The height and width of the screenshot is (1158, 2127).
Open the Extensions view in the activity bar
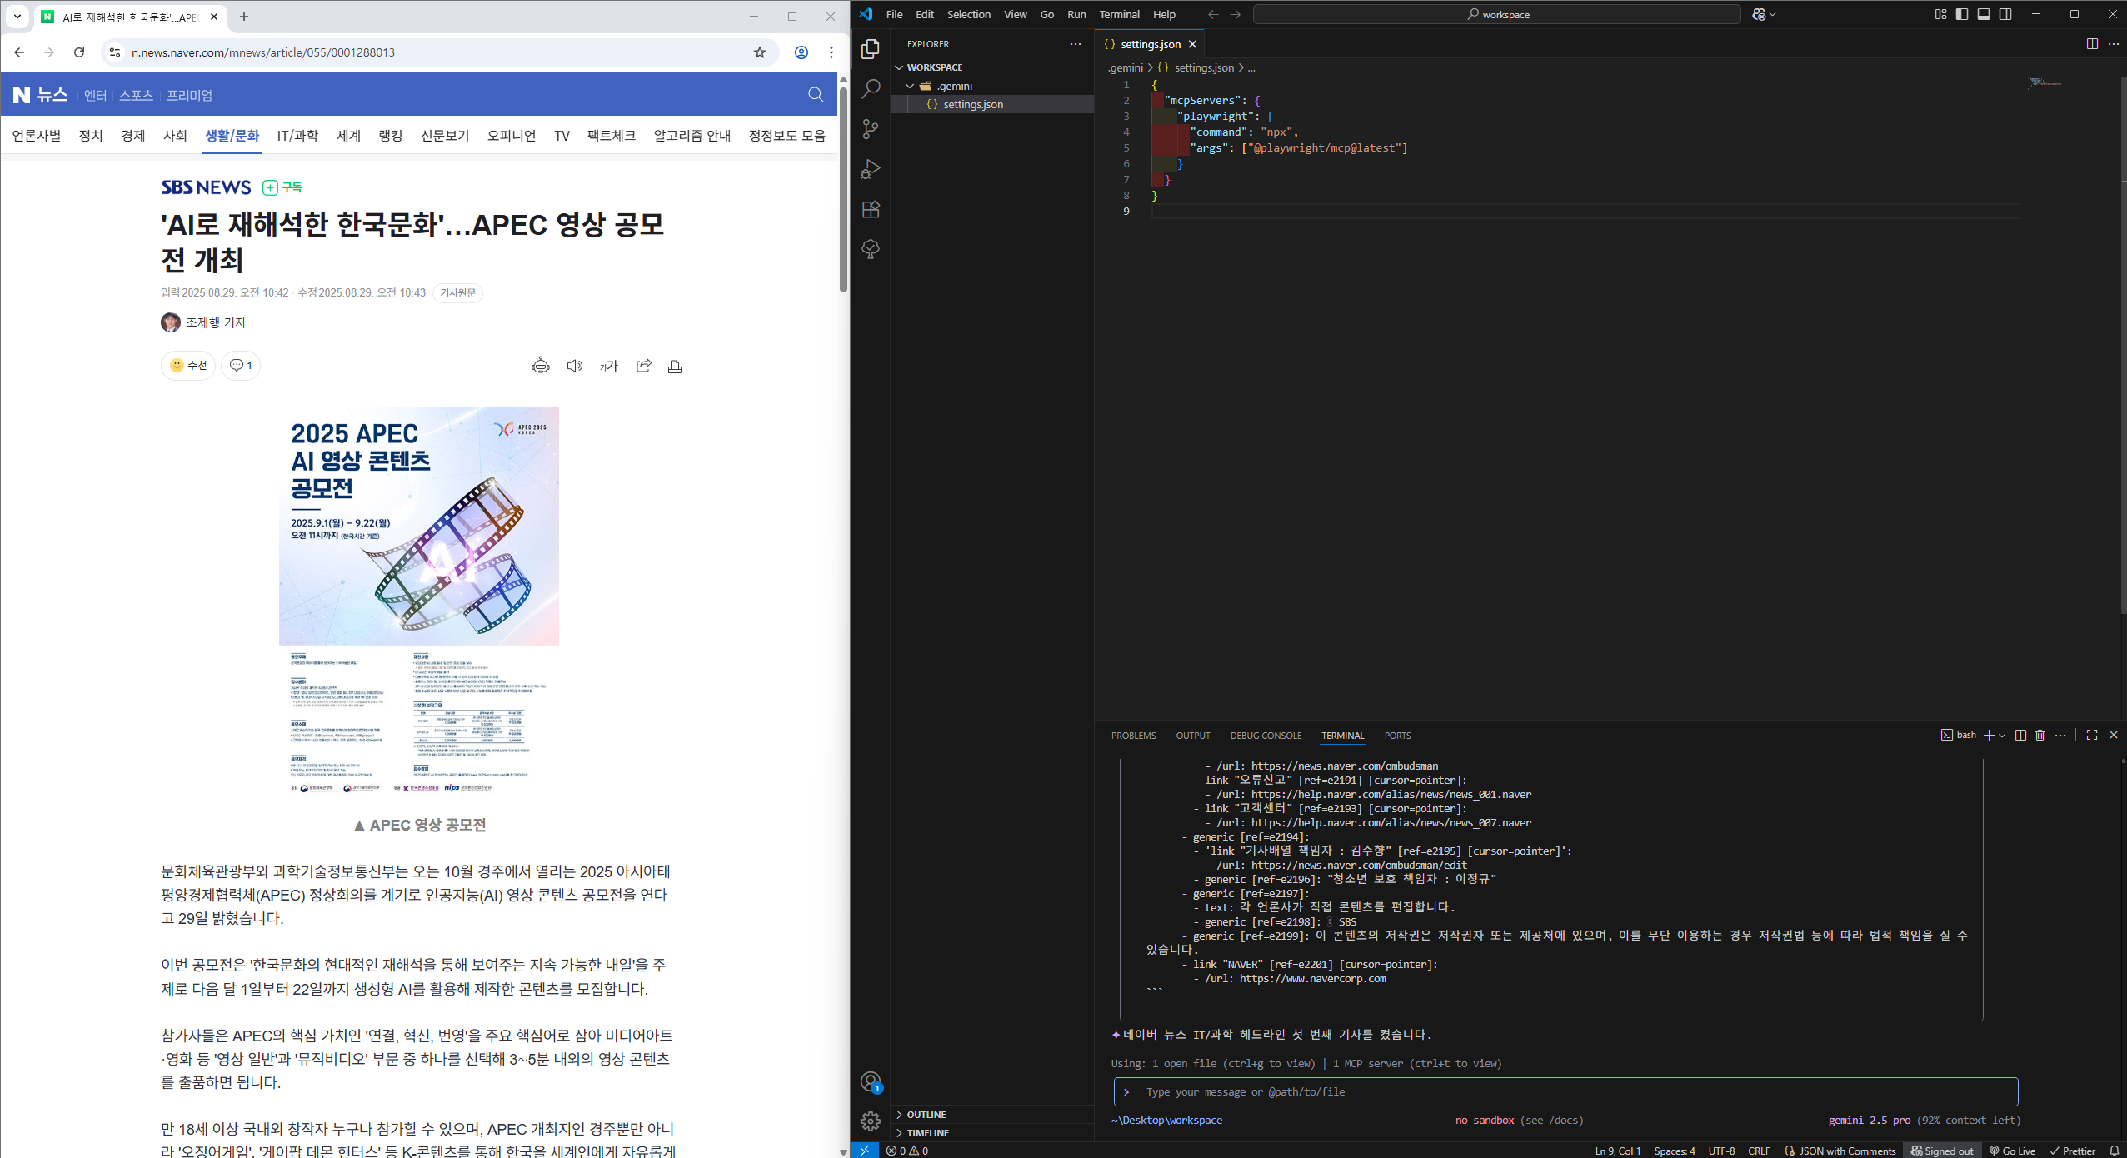(x=871, y=210)
